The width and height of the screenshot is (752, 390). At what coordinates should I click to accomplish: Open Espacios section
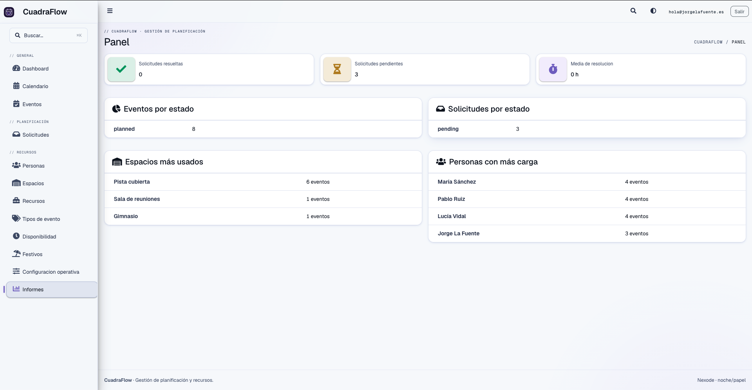52,183
